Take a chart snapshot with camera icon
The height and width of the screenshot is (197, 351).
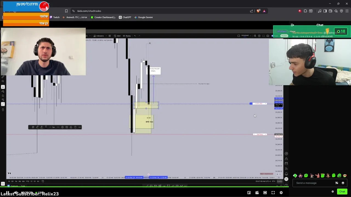click(x=268, y=36)
